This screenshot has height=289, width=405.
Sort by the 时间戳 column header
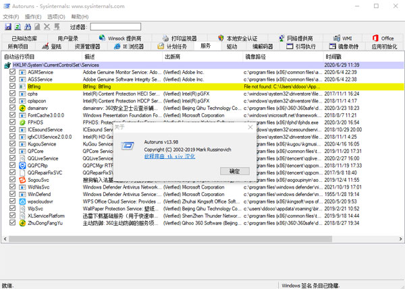[363, 57]
